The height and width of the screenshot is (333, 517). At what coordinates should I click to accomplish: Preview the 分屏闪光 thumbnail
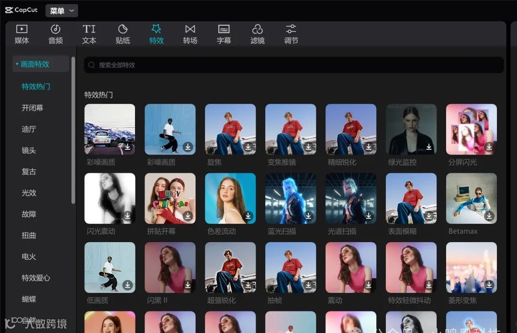point(472,129)
